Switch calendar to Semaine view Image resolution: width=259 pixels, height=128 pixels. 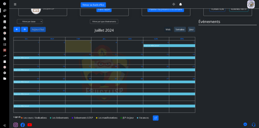180,29
